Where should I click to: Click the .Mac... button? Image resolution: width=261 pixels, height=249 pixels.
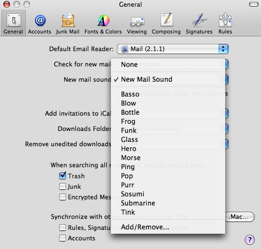(239, 217)
